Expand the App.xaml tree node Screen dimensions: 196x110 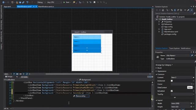pos(159,29)
